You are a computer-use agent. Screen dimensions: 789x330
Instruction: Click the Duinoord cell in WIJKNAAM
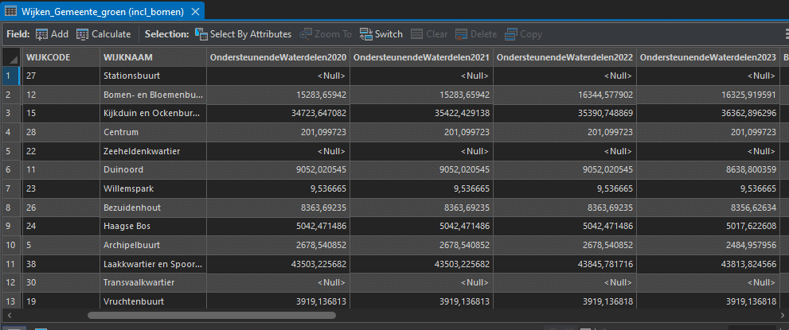(x=123, y=169)
